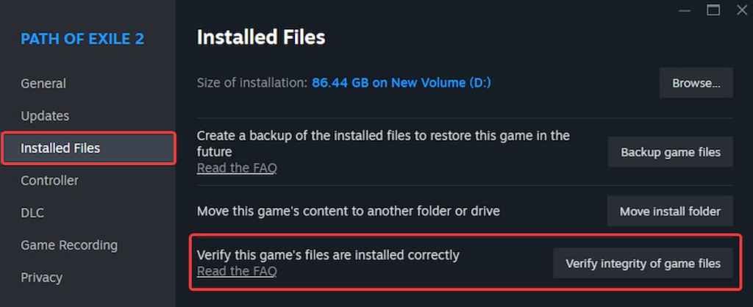This screenshot has height=307, width=753.
Task: Open the General settings tab
Action: pos(43,84)
